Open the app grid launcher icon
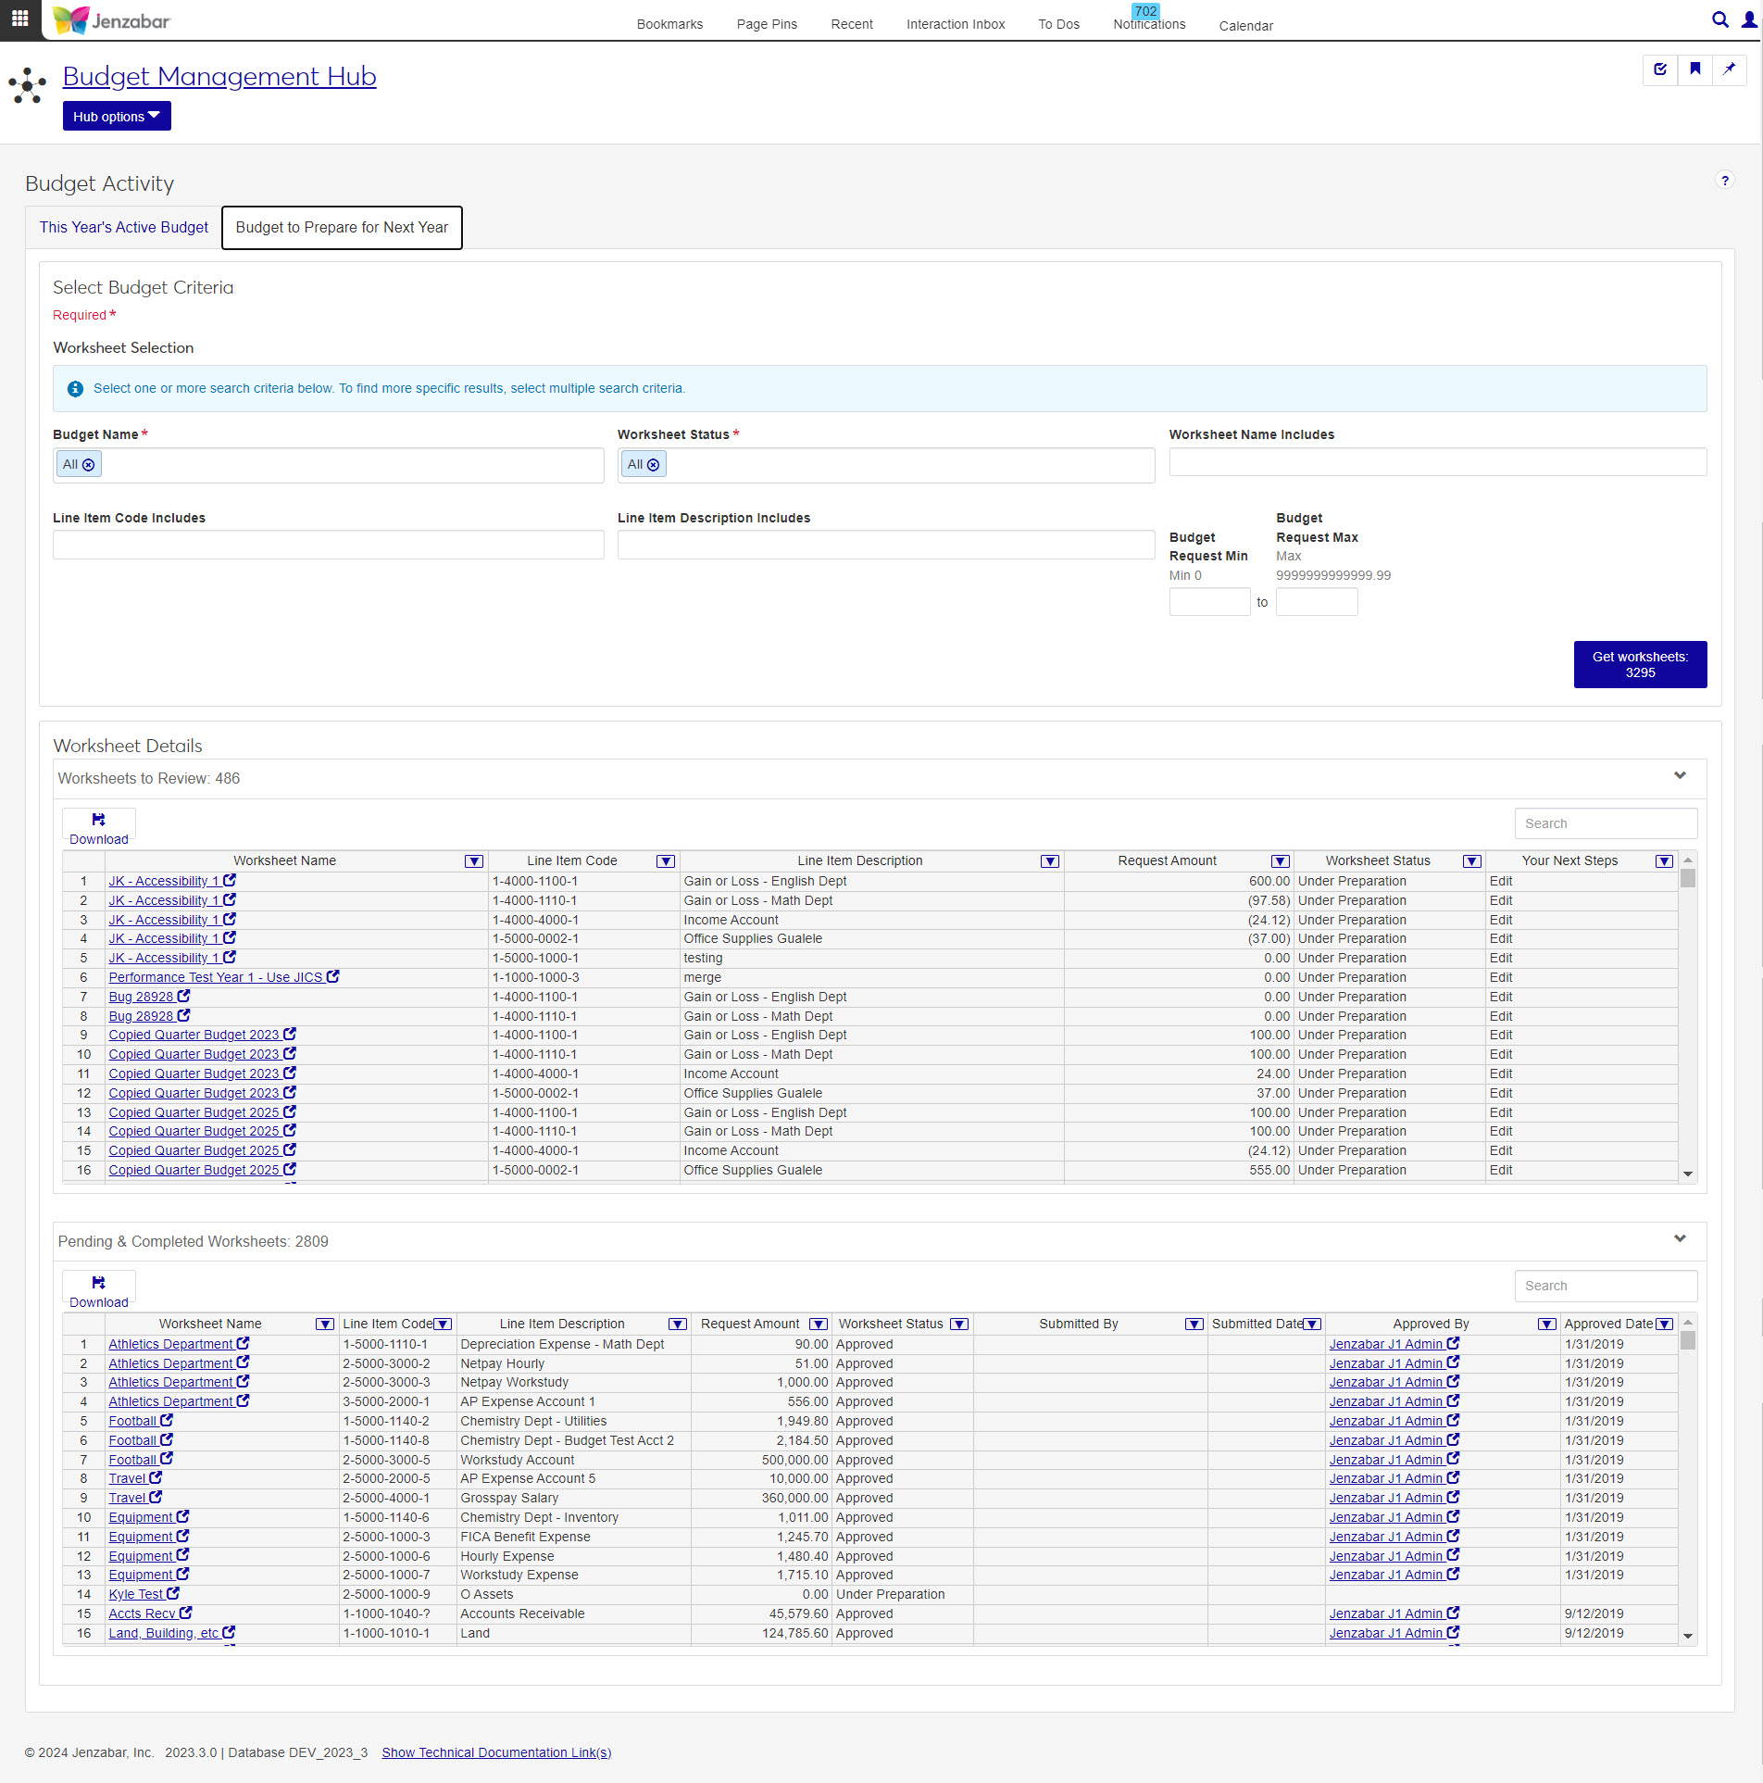 coord(19,19)
